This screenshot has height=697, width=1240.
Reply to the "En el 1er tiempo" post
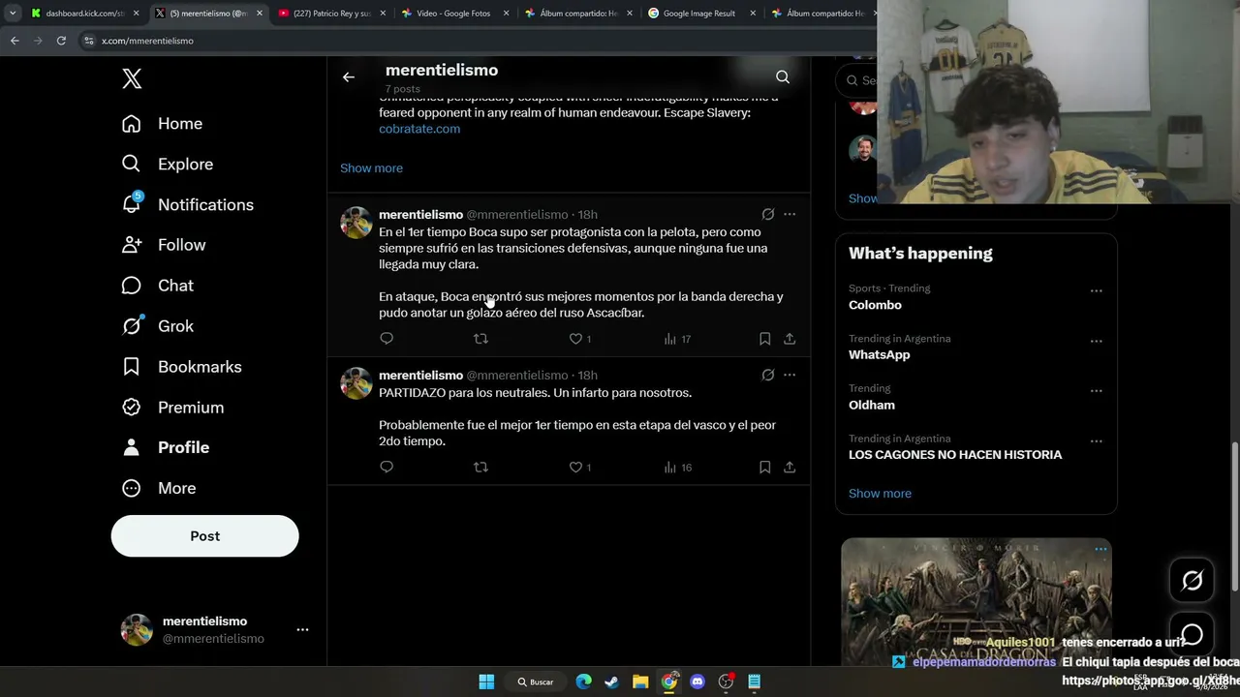pos(387,339)
